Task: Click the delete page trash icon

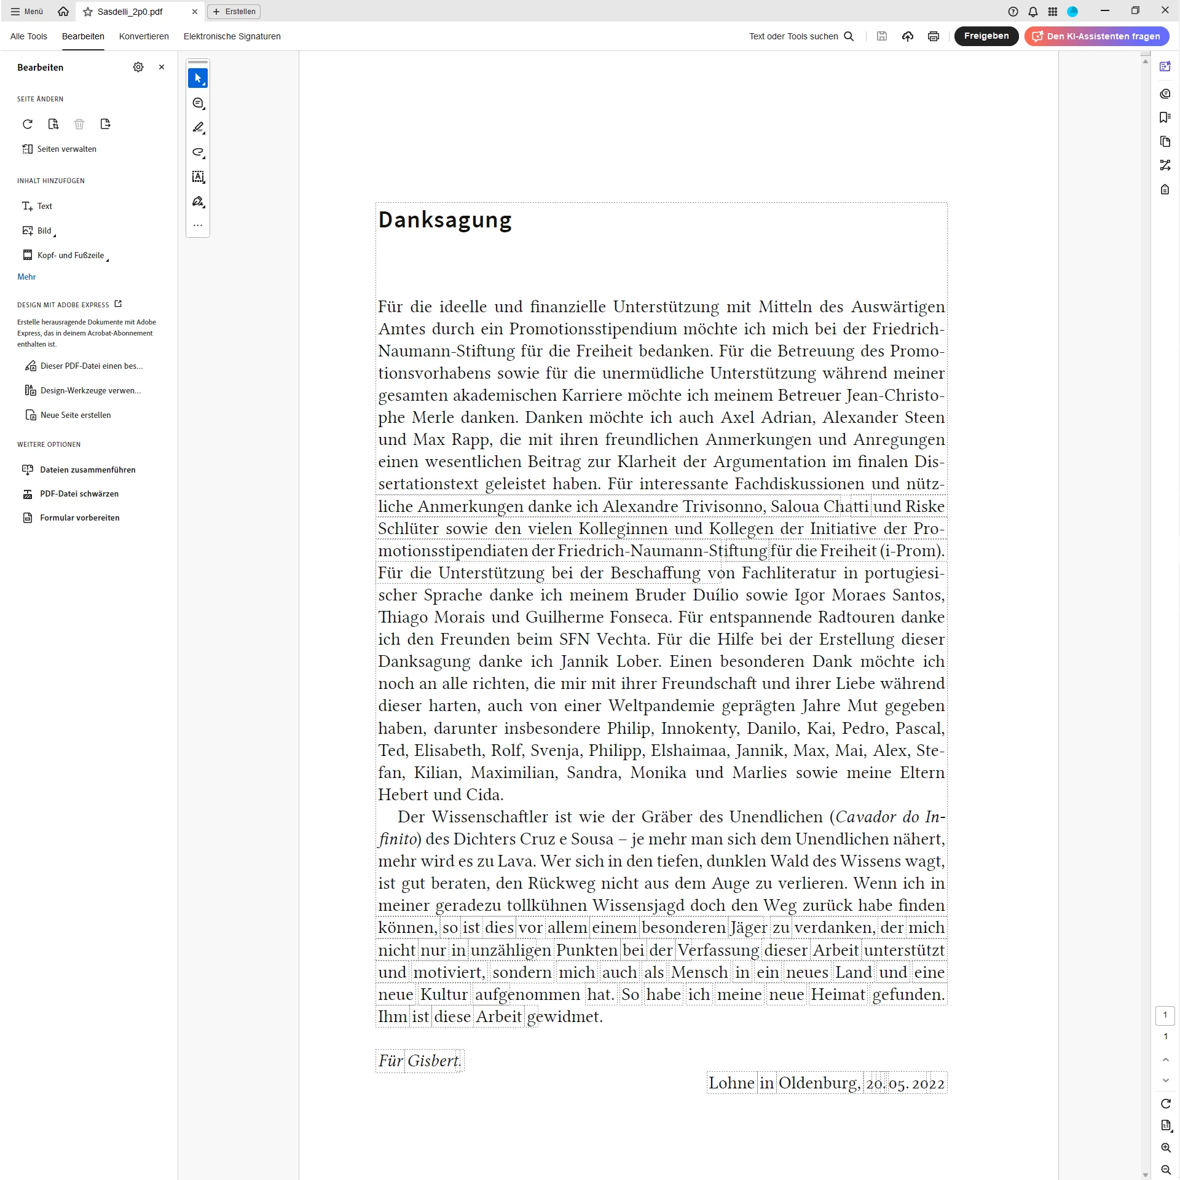Action: click(x=79, y=124)
